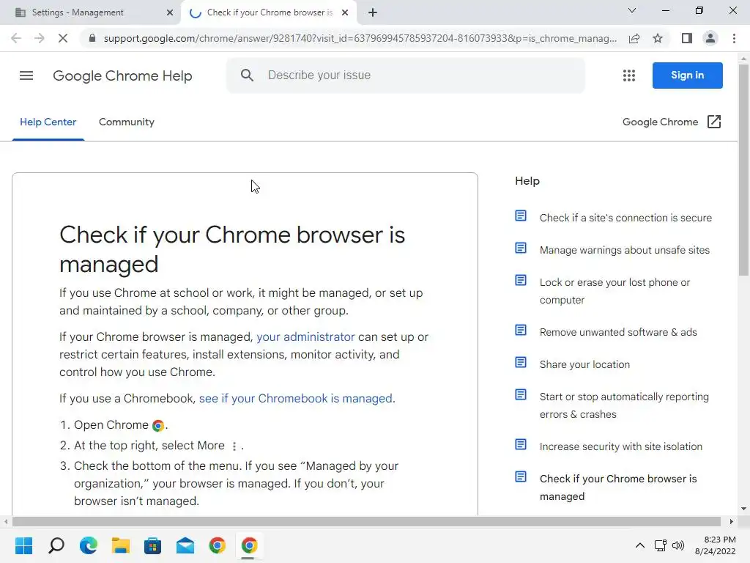This screenshot has height=563, width=750.
Task: Open the taskbar clock and date
Action: pos(715,545)
